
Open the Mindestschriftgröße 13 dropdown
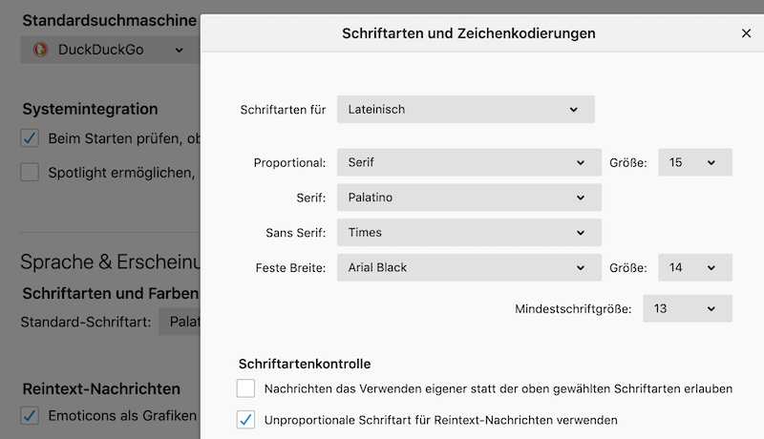(x=687, y=308)
